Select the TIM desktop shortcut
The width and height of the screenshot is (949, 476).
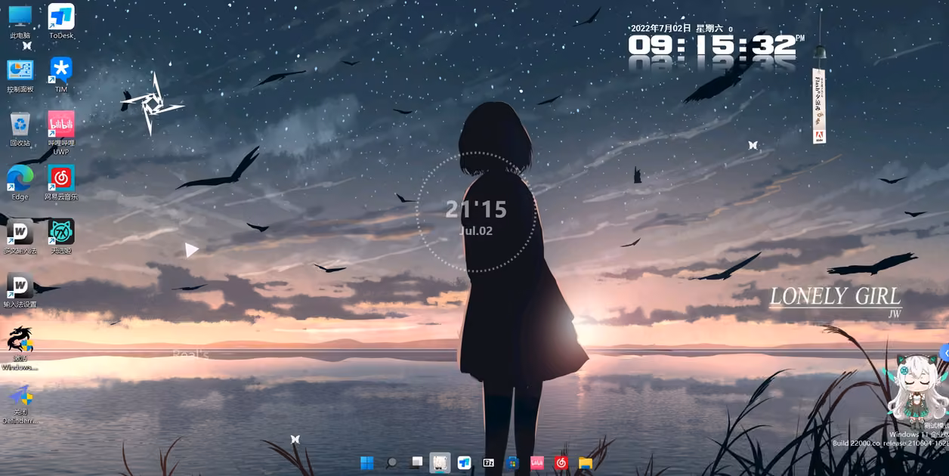click(61, 76)
